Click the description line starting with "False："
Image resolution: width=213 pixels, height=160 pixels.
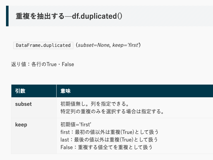[106, 147]
